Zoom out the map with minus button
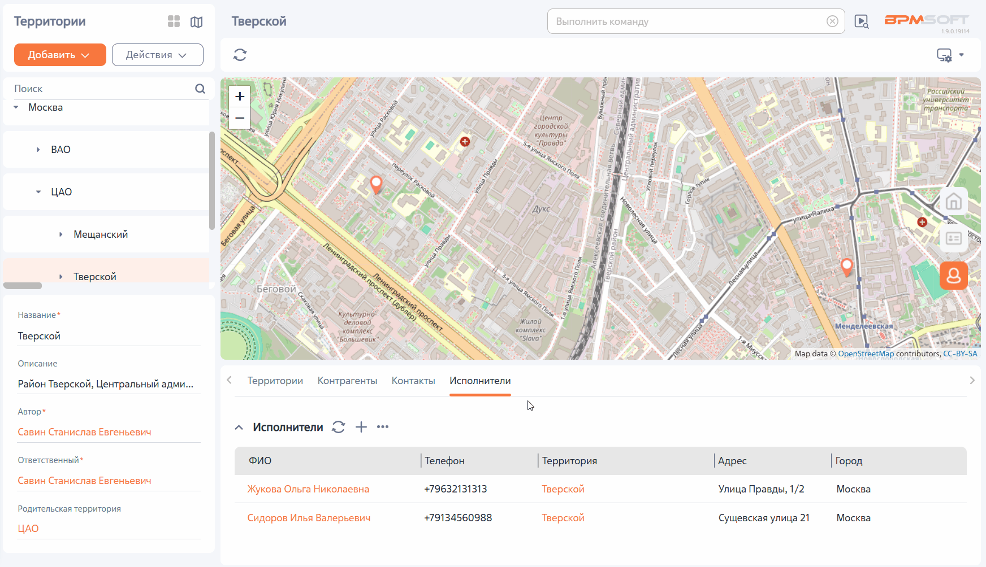The image size is (986, 567). click(x=240, y=118)
